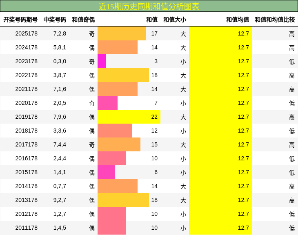
Task: Select winning numbers 2,0,5
Action: coord(60,103)
